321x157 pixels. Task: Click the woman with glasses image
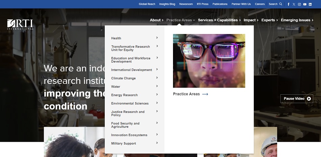pyautogui.click(x=209, y=61)
